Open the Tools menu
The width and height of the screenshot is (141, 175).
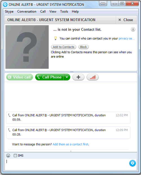64,12
